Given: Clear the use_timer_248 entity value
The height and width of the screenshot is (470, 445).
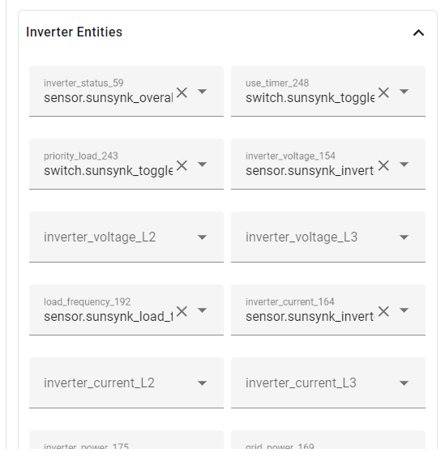Looking at the screenshot, I should point(383,92).
